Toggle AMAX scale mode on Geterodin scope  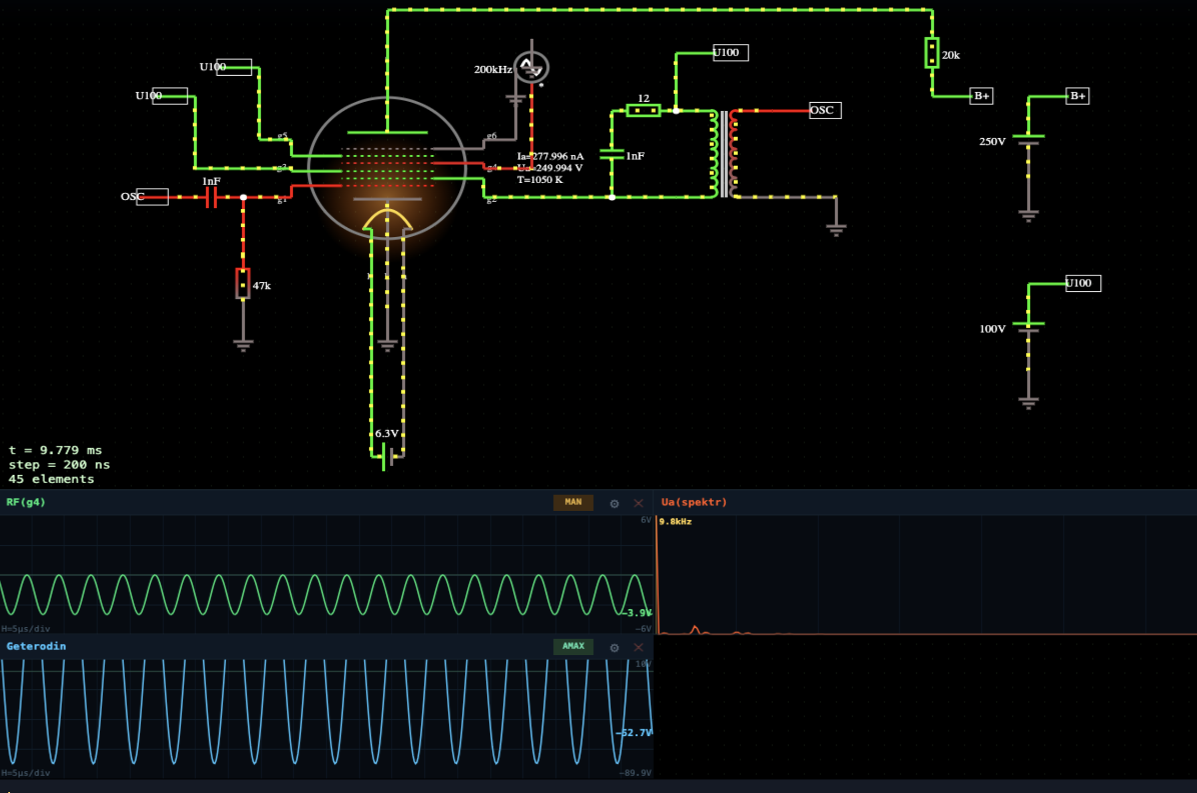point(573,646)
